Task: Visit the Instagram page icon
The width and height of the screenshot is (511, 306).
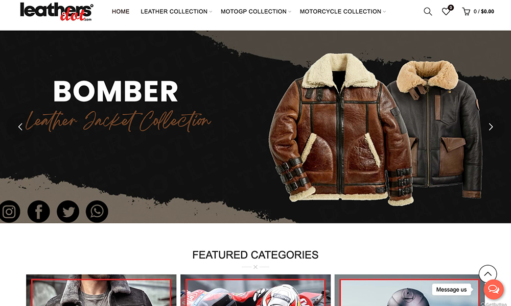Action: (9, 212)
